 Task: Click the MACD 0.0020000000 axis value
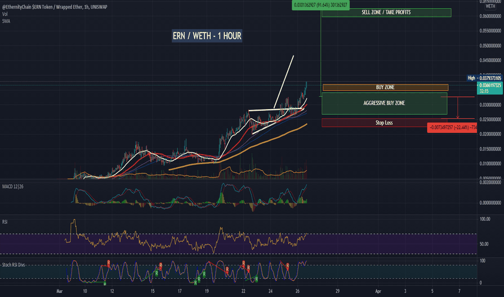point(490,183)
